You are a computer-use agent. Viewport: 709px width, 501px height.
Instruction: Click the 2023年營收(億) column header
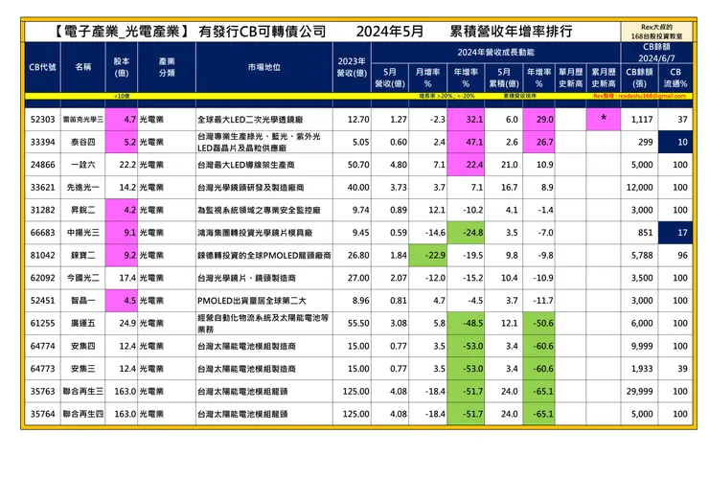(x=352, y=67)
